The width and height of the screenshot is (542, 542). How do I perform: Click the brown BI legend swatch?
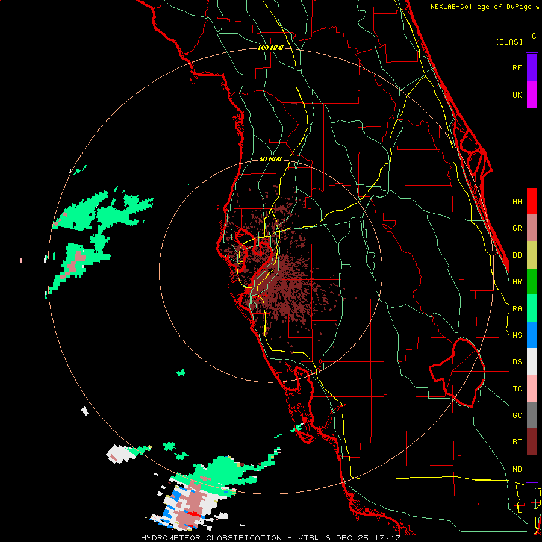[x=532, y=442]
